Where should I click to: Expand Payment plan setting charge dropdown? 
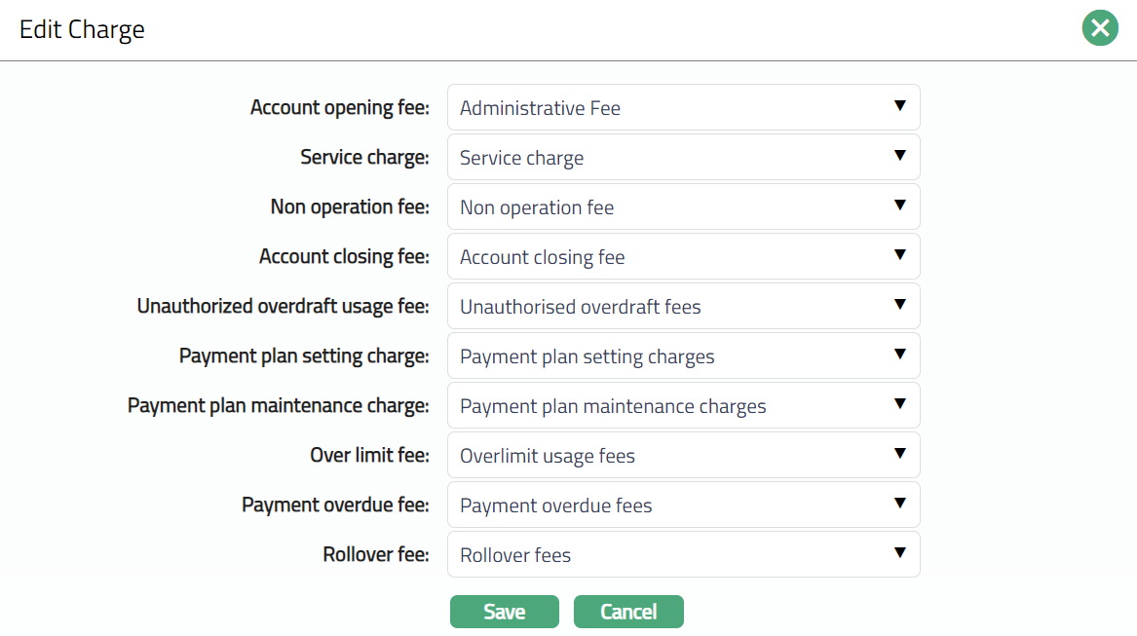point(683,355)
